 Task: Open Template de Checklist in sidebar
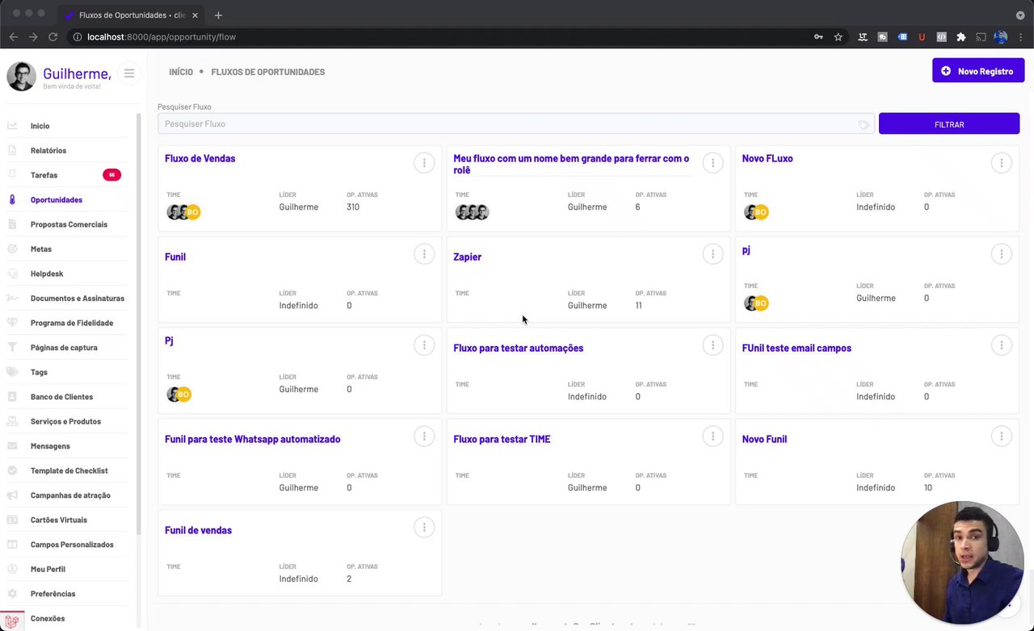(x=69, y=471)
